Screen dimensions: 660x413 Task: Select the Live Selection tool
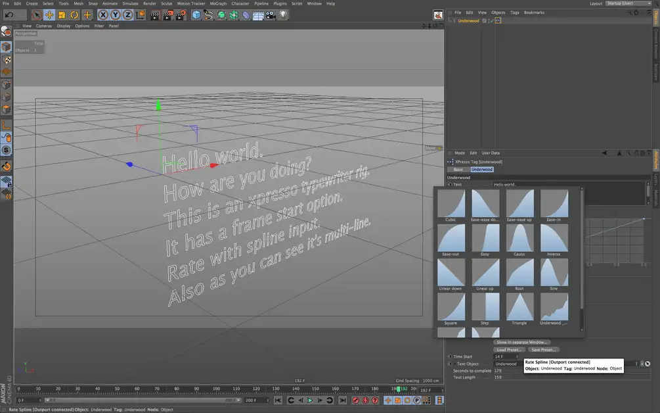coord(37,15)
